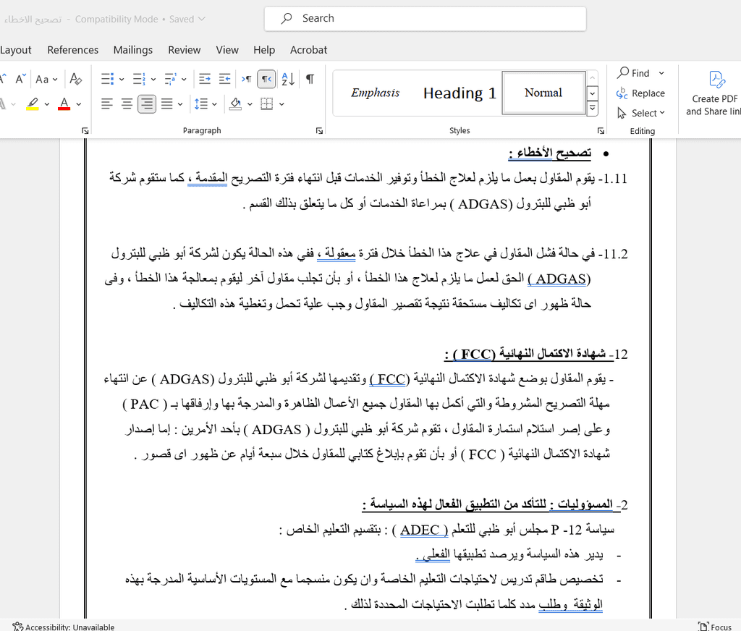Click the Line and Paragraph Spacing icon

201,104
